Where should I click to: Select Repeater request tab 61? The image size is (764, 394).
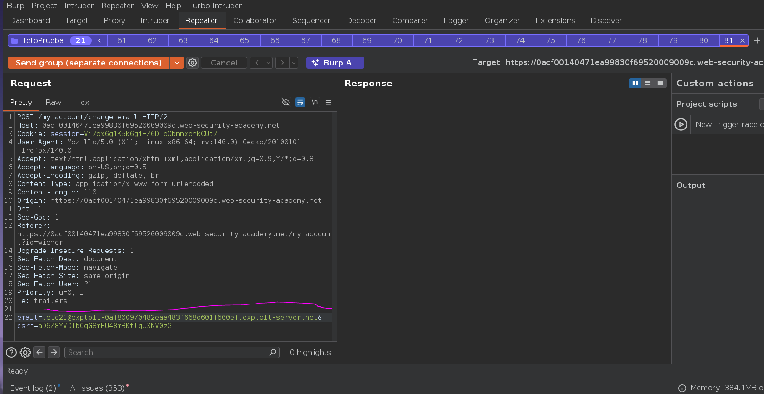122,40
